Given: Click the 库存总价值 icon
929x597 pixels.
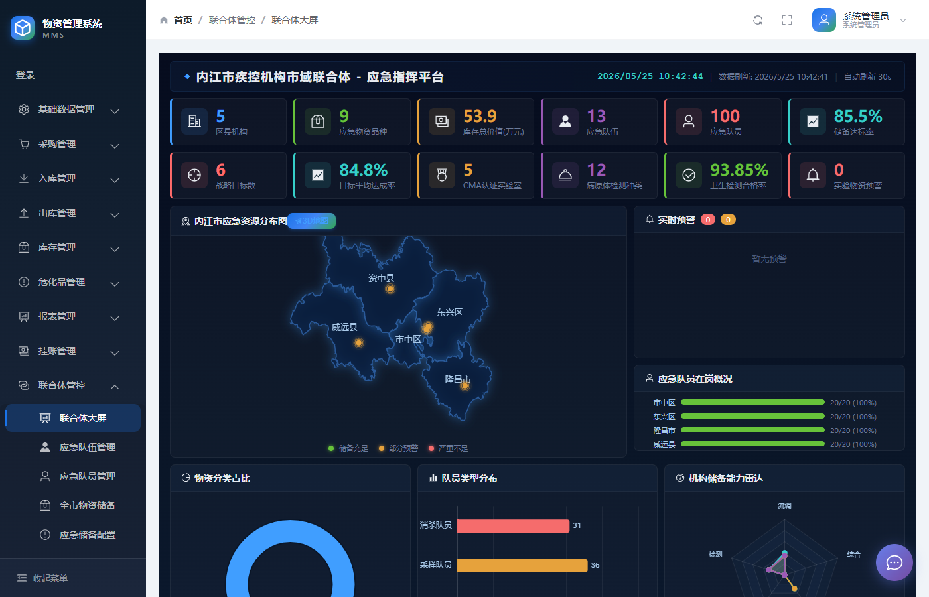Looking at the screenshot, I should tap(442, 121).
